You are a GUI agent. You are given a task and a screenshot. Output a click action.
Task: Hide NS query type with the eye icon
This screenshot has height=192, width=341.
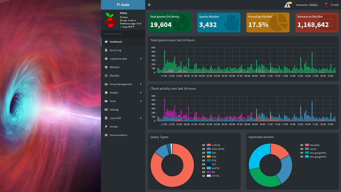coord(204,172)
